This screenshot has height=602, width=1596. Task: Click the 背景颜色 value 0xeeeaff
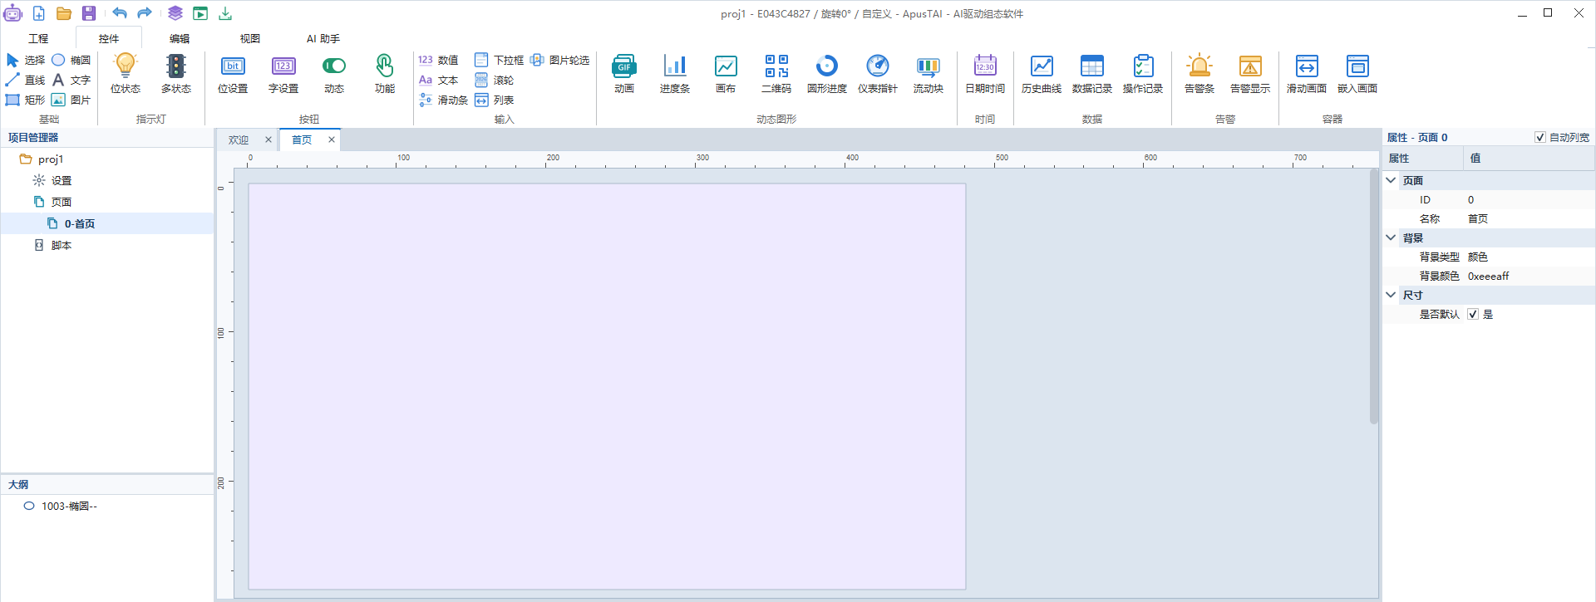pos(1488,277)
